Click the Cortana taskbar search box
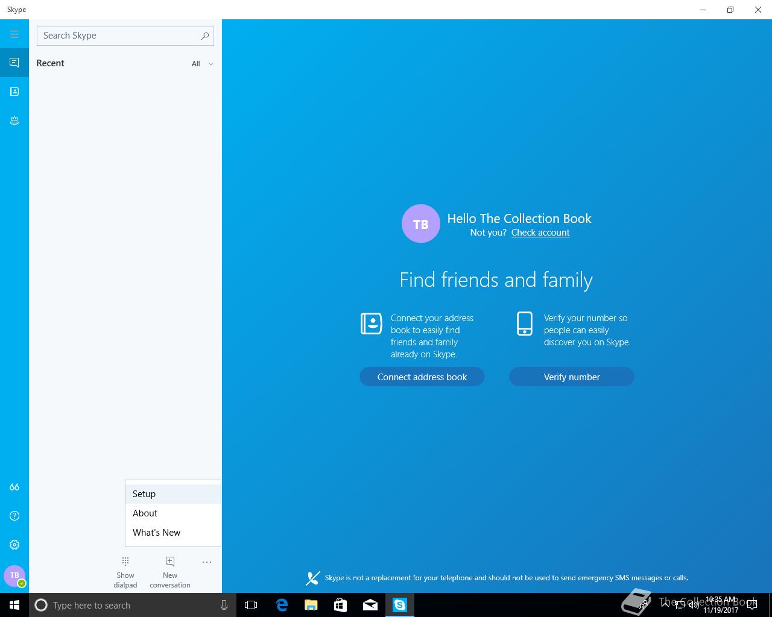The height and width of the screenshot is (617, 772). [133, 605]
